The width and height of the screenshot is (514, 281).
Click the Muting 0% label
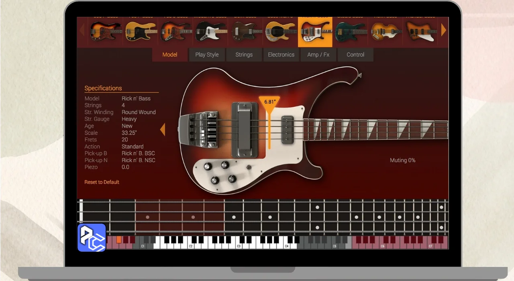[x=402, y=160]
